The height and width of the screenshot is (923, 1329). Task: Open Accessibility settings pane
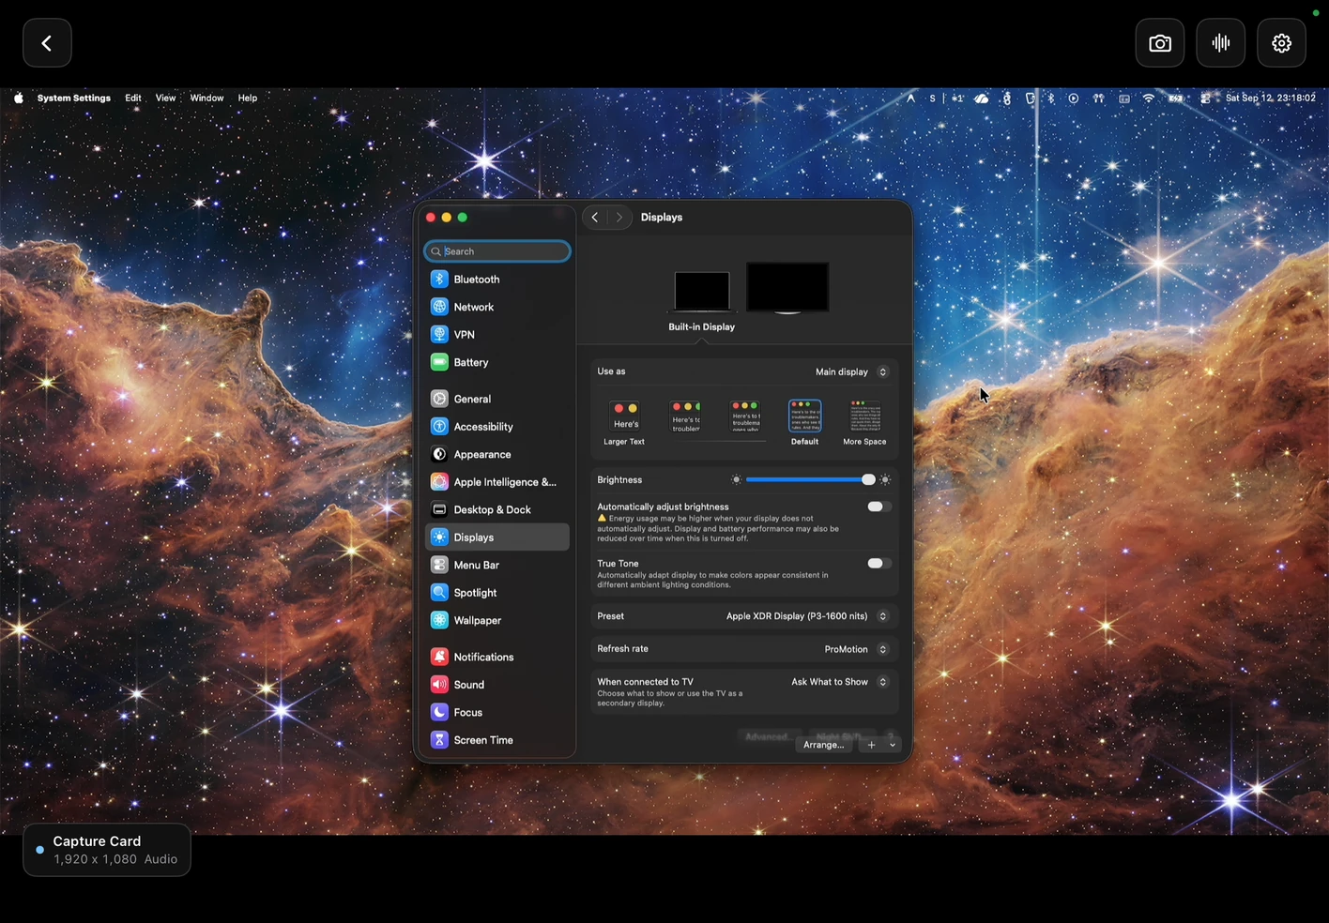(x=496, y=427)
